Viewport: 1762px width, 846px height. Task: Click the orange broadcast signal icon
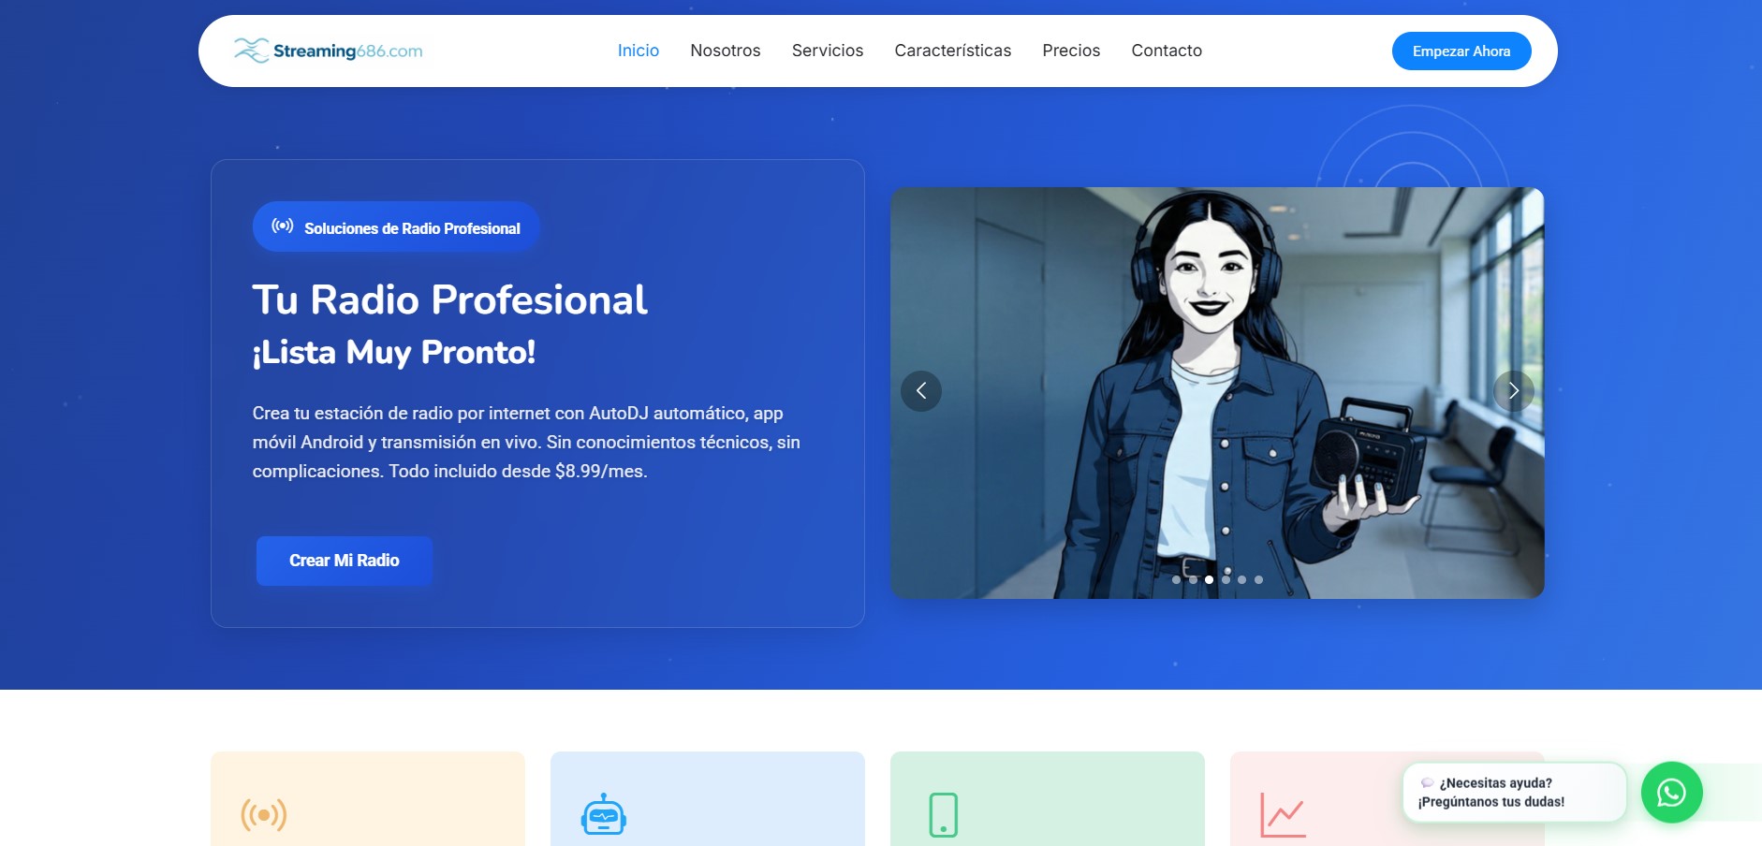pyautogui.click(x=264, y=815)
